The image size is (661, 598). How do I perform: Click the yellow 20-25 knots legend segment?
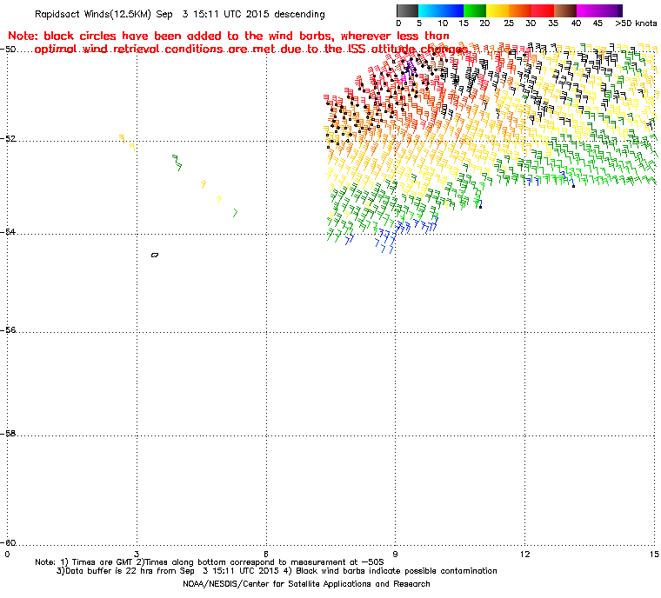pyautogui.click(x=497, y=10)
